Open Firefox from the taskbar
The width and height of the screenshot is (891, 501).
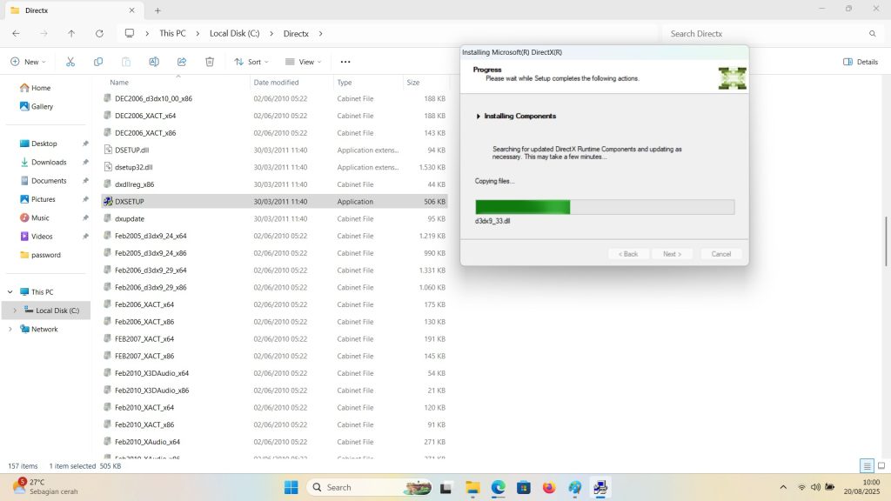549,487
